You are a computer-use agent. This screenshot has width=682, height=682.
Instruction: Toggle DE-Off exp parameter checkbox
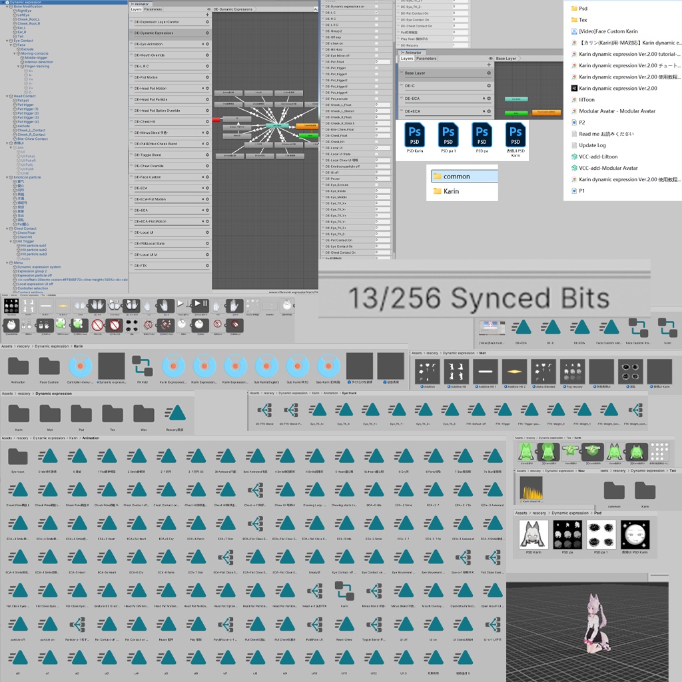(x=376, y=37)
